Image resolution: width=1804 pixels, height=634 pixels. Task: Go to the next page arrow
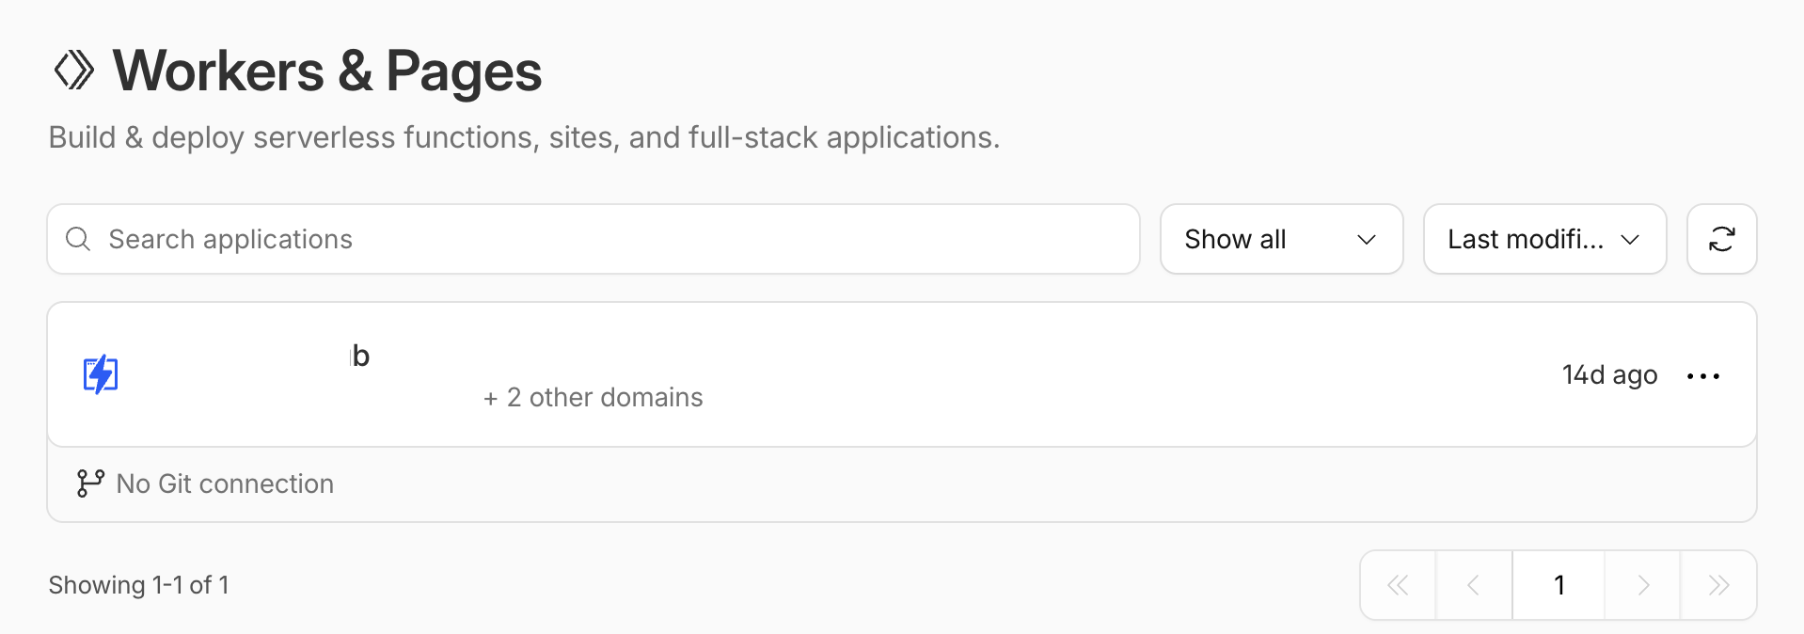pos(1643,585)
